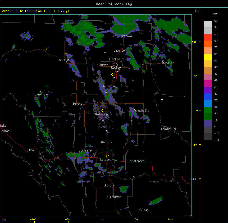Click the Strathmore label
228x223 pixels.
coord(136,161)
